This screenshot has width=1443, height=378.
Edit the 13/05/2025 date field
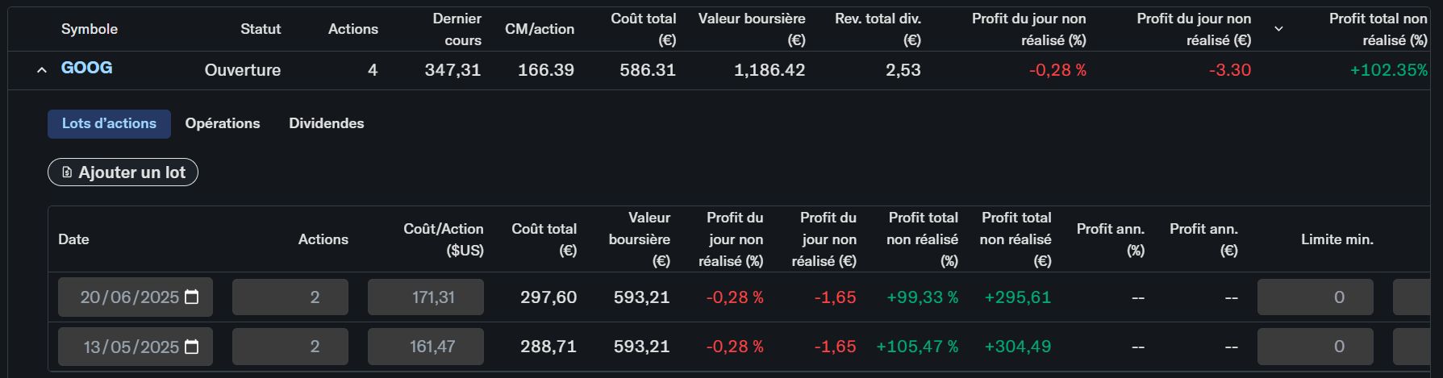136,347
